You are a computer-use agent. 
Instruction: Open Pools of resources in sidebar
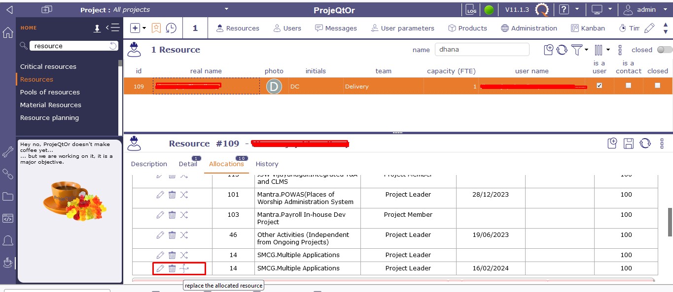[50, 92]
